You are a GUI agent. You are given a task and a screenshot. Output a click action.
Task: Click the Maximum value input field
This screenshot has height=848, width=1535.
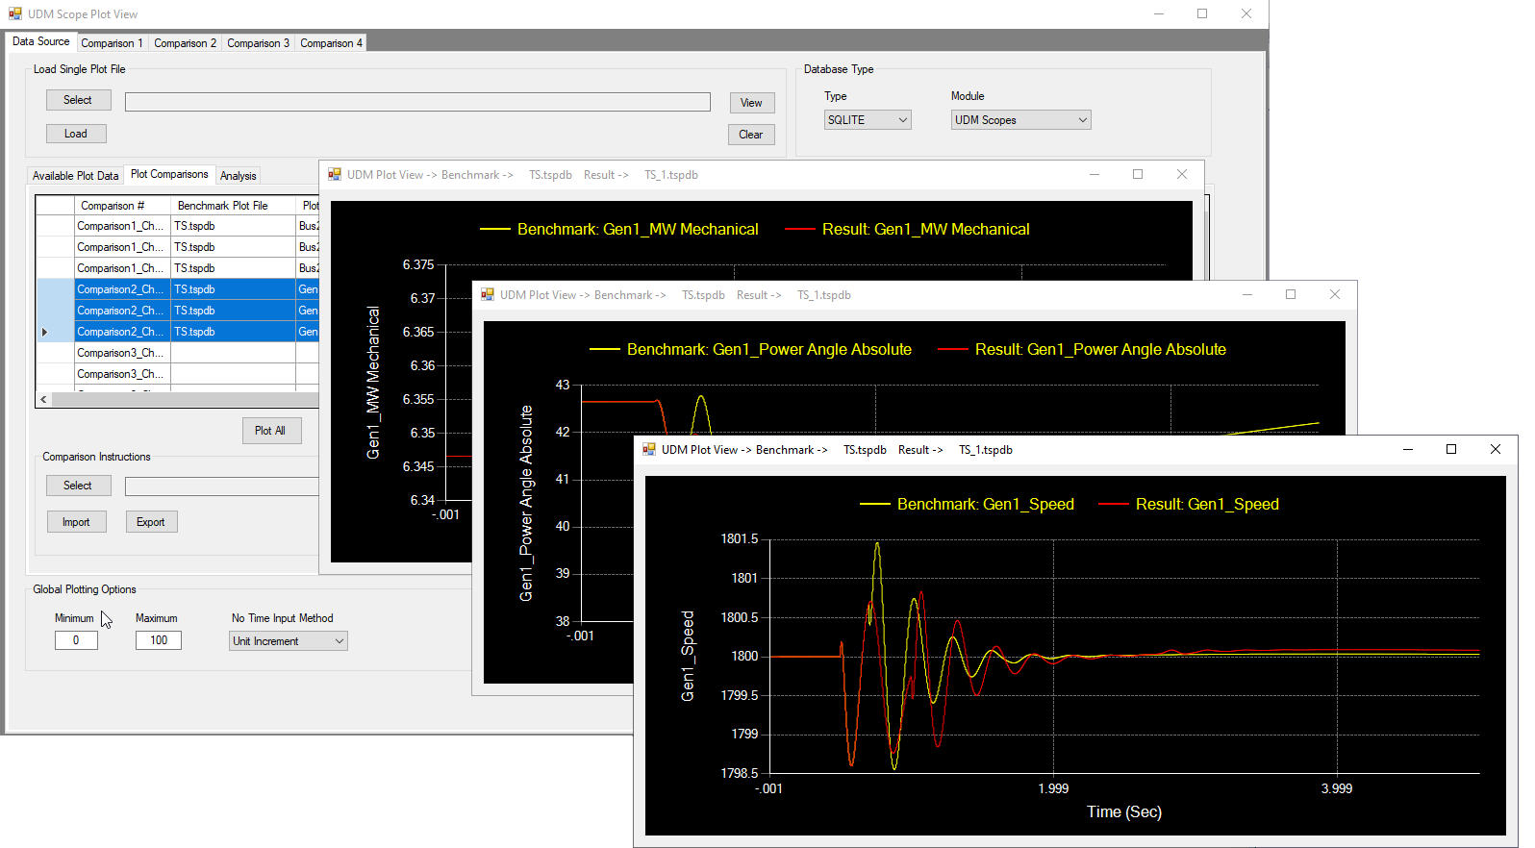[x=159, y=640]
